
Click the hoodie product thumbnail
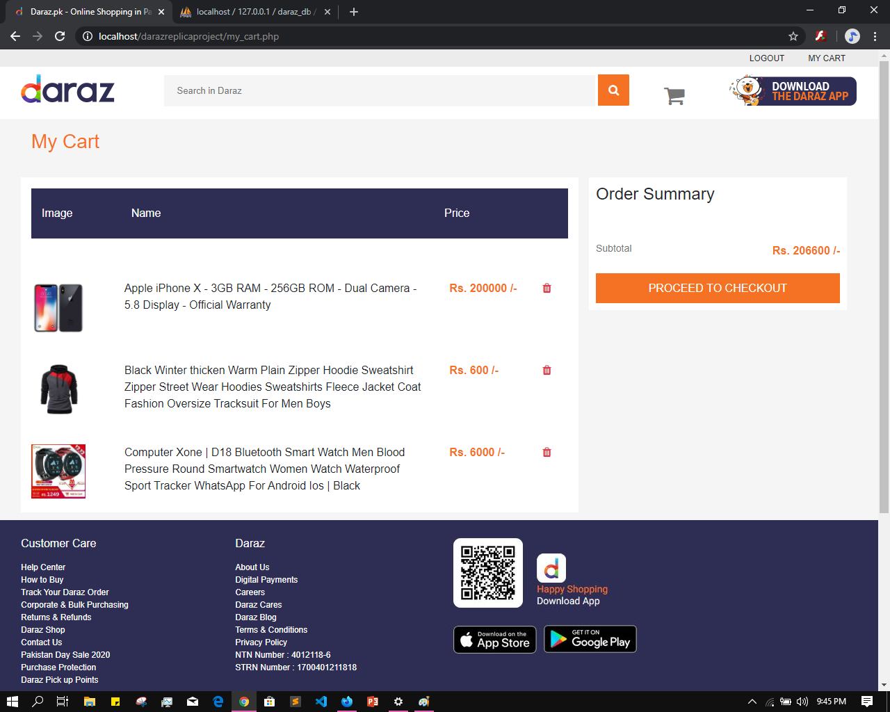59,389
